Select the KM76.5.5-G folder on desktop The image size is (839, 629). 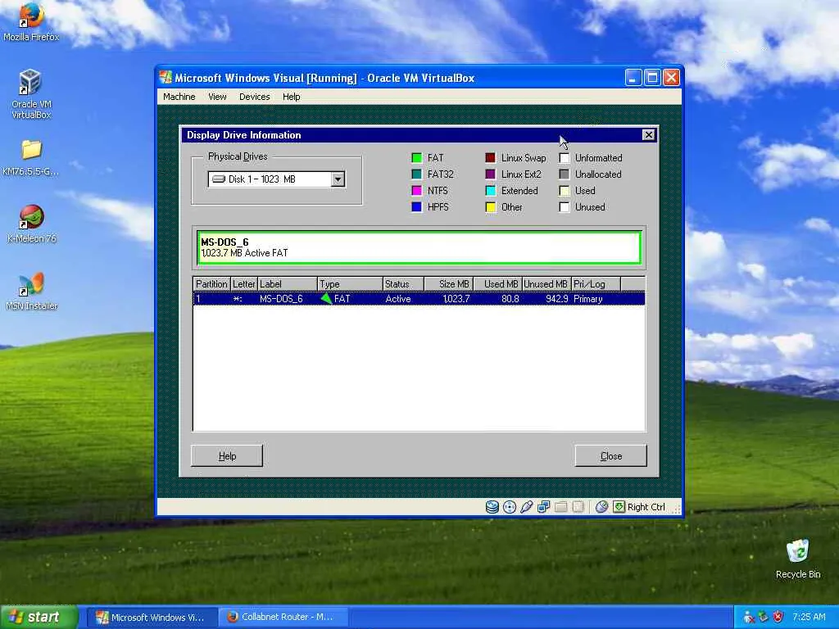point(31,158)
